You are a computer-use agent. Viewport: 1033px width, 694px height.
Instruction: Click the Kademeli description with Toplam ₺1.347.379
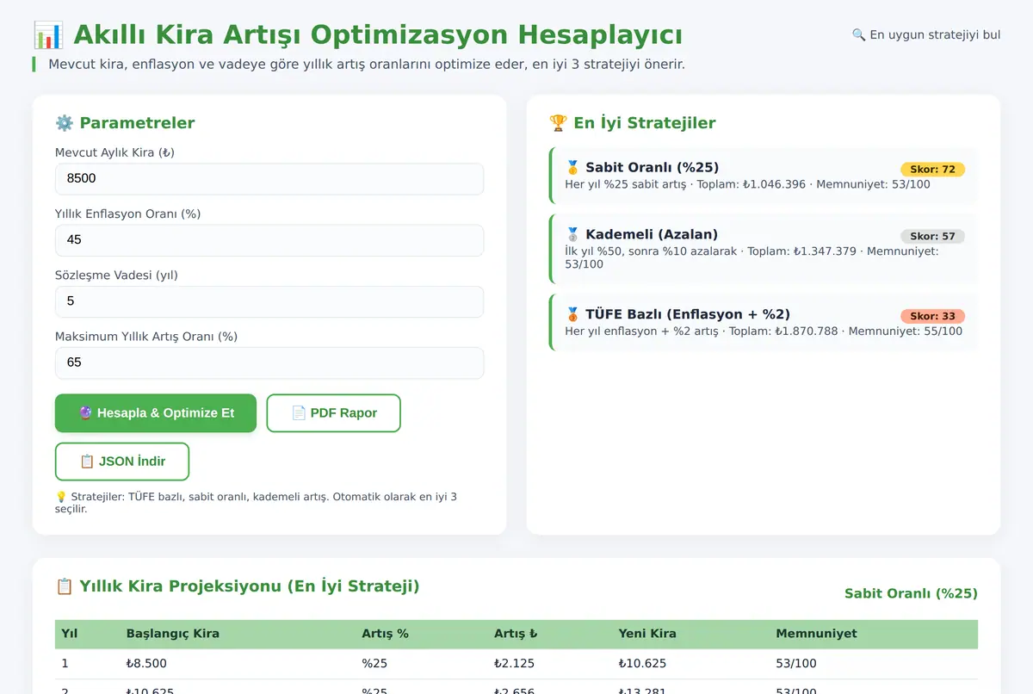[752, 257]
